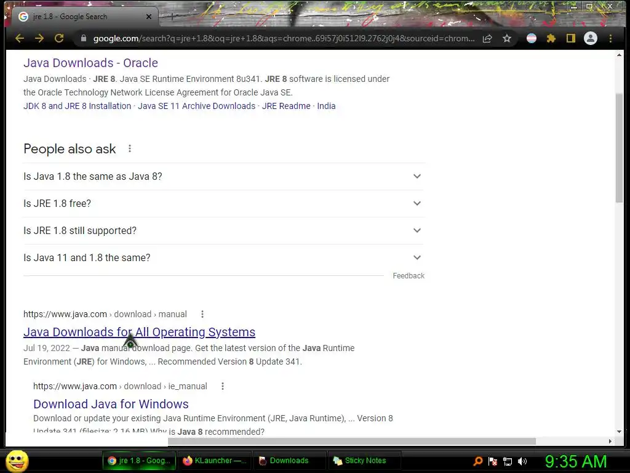This screenshot has height=473, width=630.
Task: Click the scroll-down arrow of the page
Action: (619, 432)
